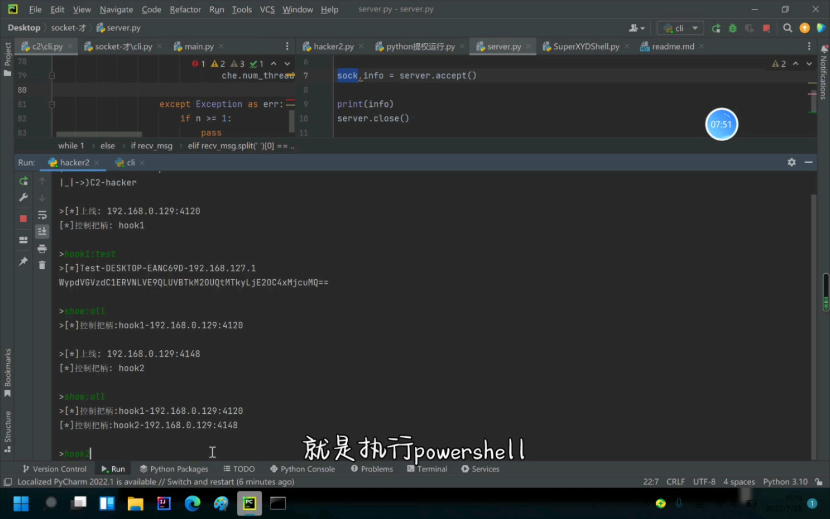Run cli with coverage shield icon
The image size is (830, 519).
click(749, 28)
